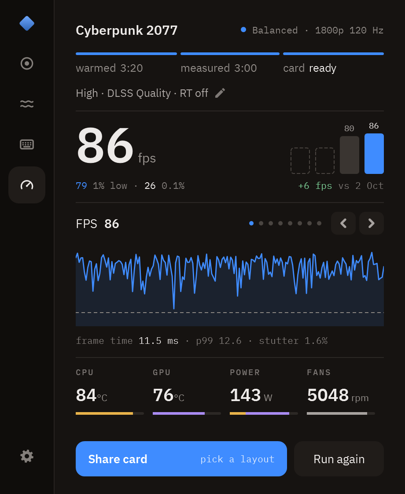This screenshot has width=405, height=494.
Task: Click the CPU 84°C temperature stat
Action: pyautogui.click(x=110, y=391)
